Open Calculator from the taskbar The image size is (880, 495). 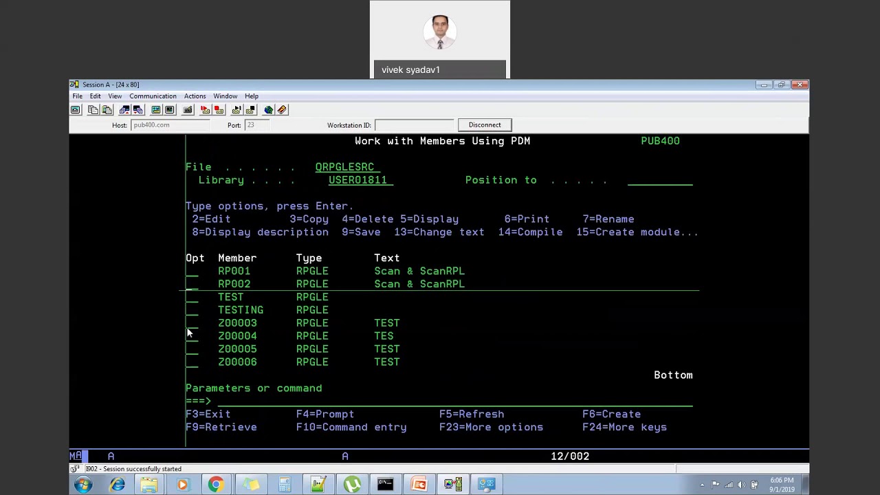pos(284,485)
